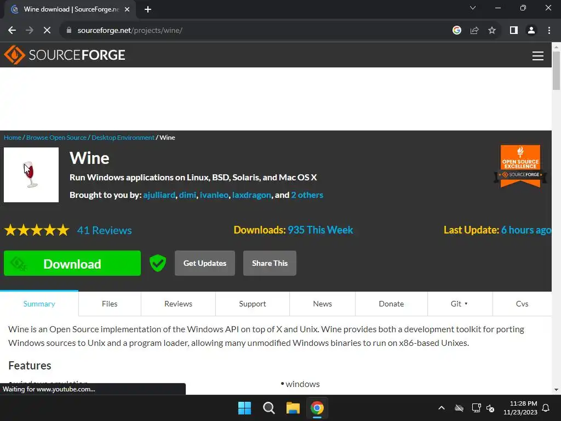Click the 2 others link
The width and height of the screenshot is (561, 421).
(x=307, y=195)
